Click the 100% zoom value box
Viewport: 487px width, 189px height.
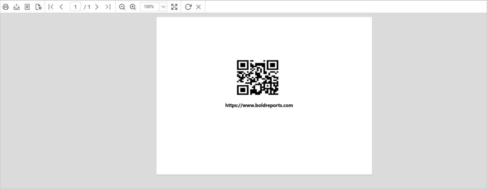click(x=150, y=7)
